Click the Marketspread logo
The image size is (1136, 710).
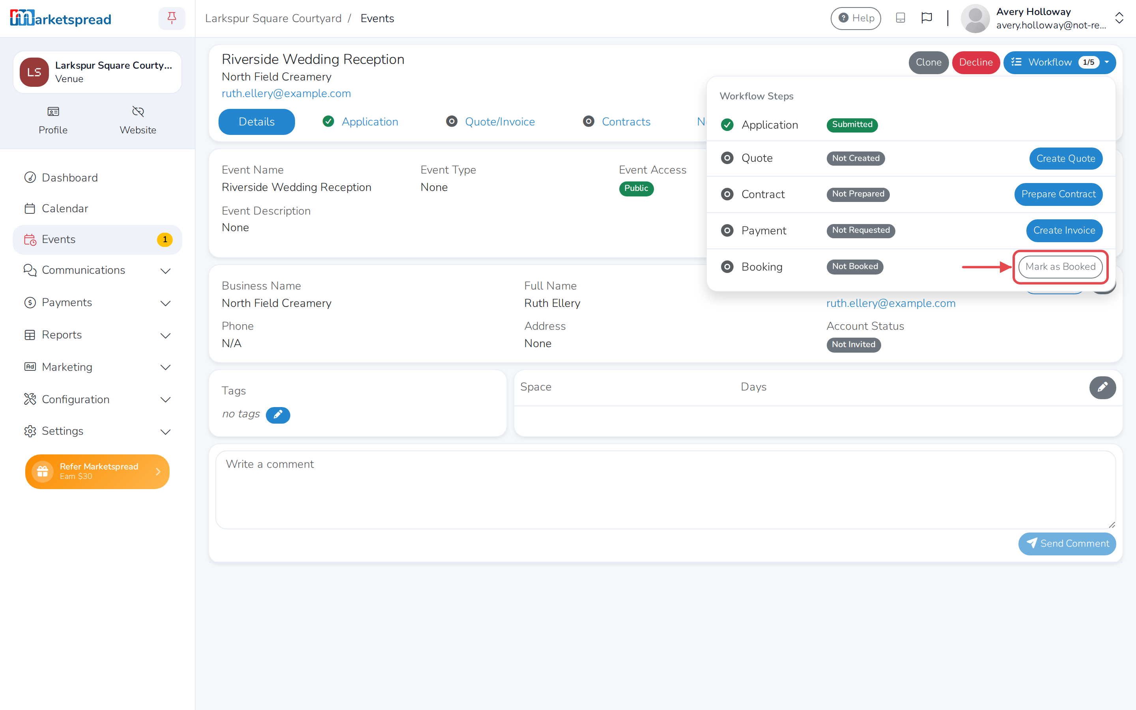(61, 18)
